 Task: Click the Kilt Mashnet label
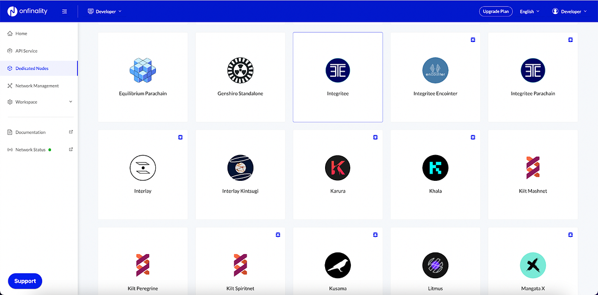point(533,191)
